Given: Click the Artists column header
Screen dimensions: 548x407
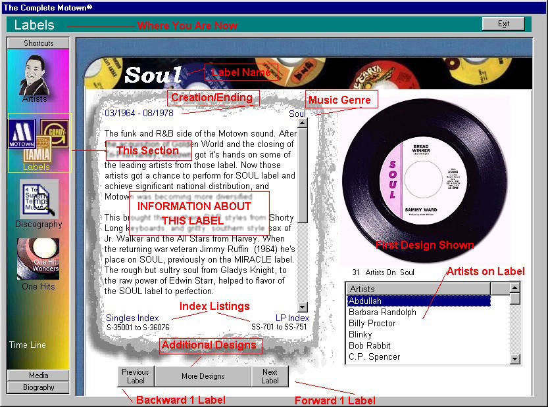Looking at the screenshot, I should [418, 289].
